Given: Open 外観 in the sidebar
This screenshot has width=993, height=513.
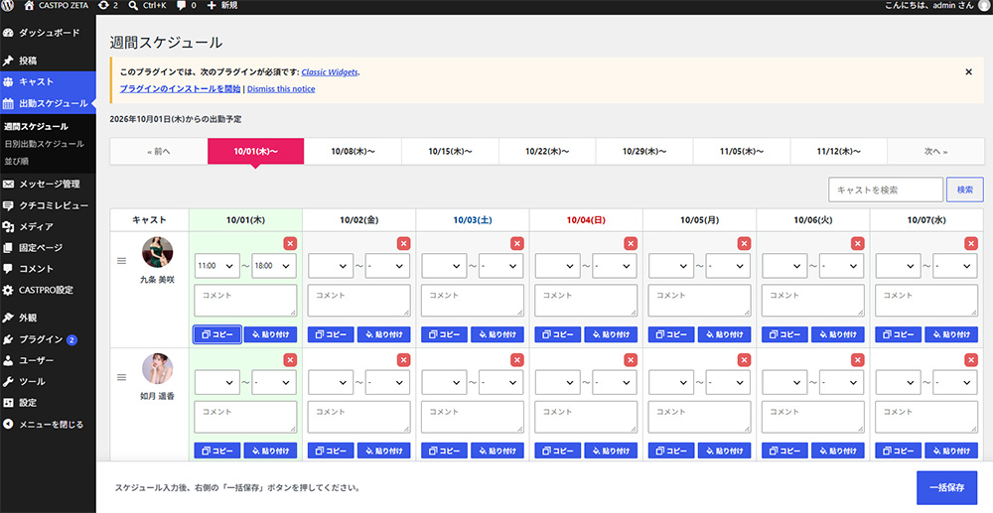Looking at the screenshot, I should pos(48,318).
